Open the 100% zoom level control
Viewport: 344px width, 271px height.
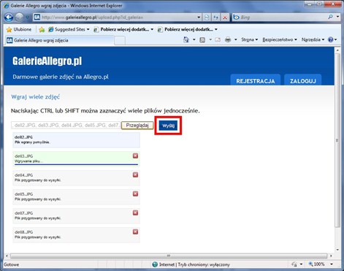point(316,264)
